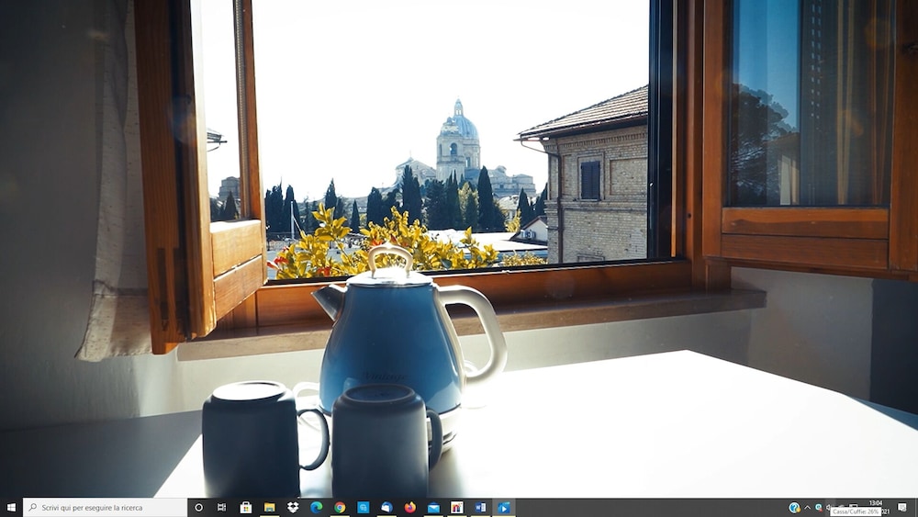This screenshot has width=918, height=517.
Task: Open File Explorer
Action: tap(270, 507)
